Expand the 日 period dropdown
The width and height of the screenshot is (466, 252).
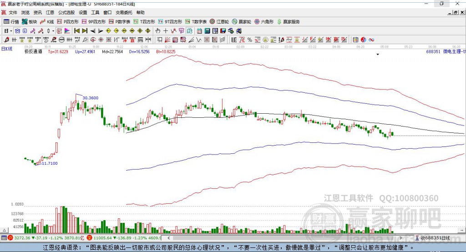[11, 31]
